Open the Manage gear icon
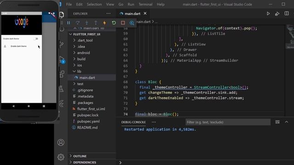Image resolution: width=294 pixels, height=165 pixels. tap(61, 157)
